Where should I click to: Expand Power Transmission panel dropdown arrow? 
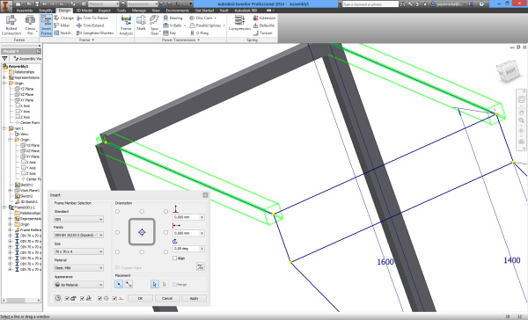199,40
